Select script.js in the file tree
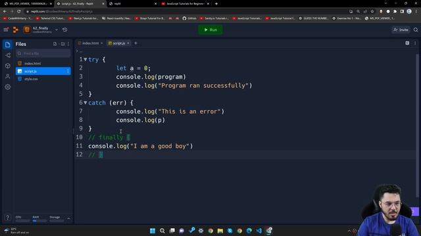This screenshot has width=421, height=236. pyautogui.click(x=43, y=71)
